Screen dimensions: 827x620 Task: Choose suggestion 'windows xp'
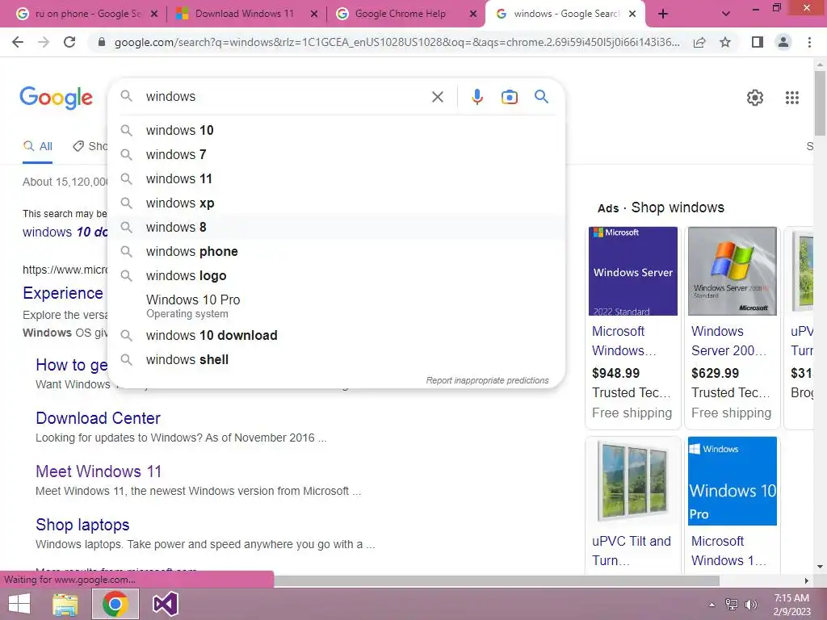pyautogui.click(x=336, y=203)
